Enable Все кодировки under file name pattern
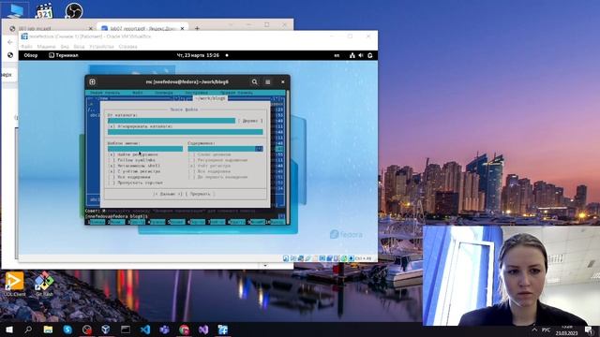Screen dimensions: 600x337 [112, 177]
